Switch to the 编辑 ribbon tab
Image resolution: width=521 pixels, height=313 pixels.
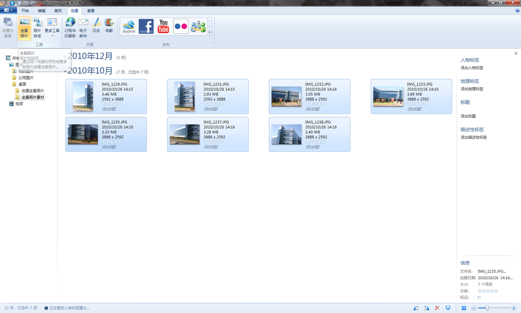(42, 11)
